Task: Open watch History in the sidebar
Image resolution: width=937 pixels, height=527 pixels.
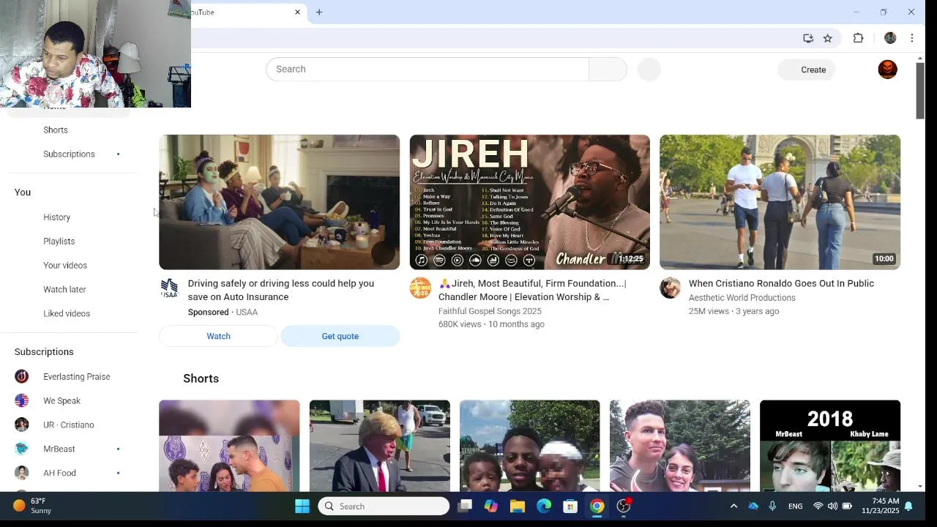Action: pos(57,217)
